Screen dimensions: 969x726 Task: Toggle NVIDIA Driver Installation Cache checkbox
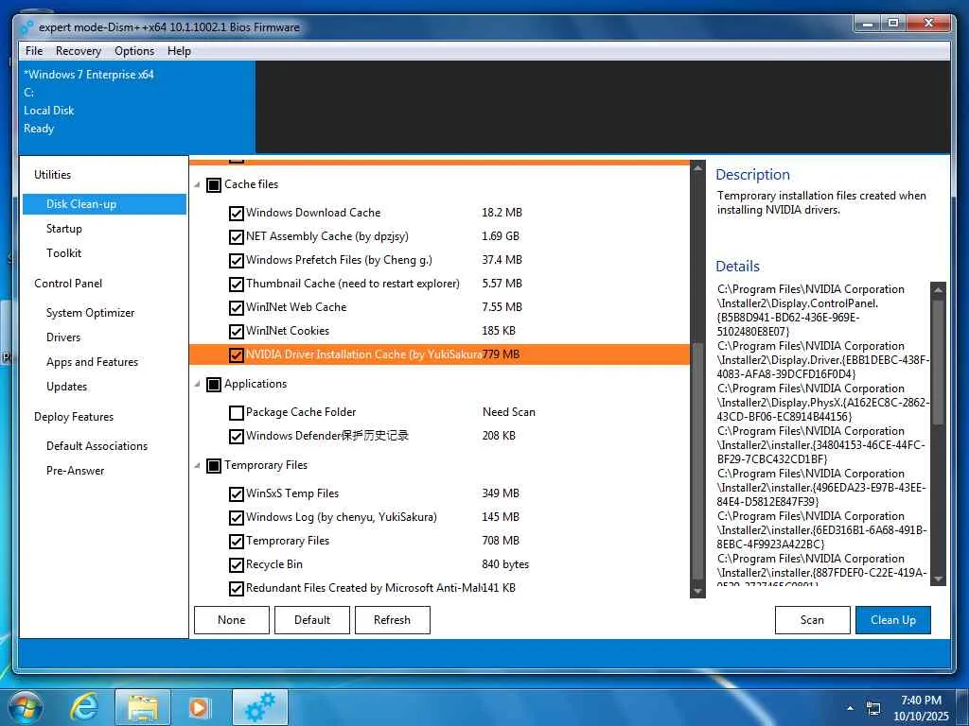click(x=236, y=355)
